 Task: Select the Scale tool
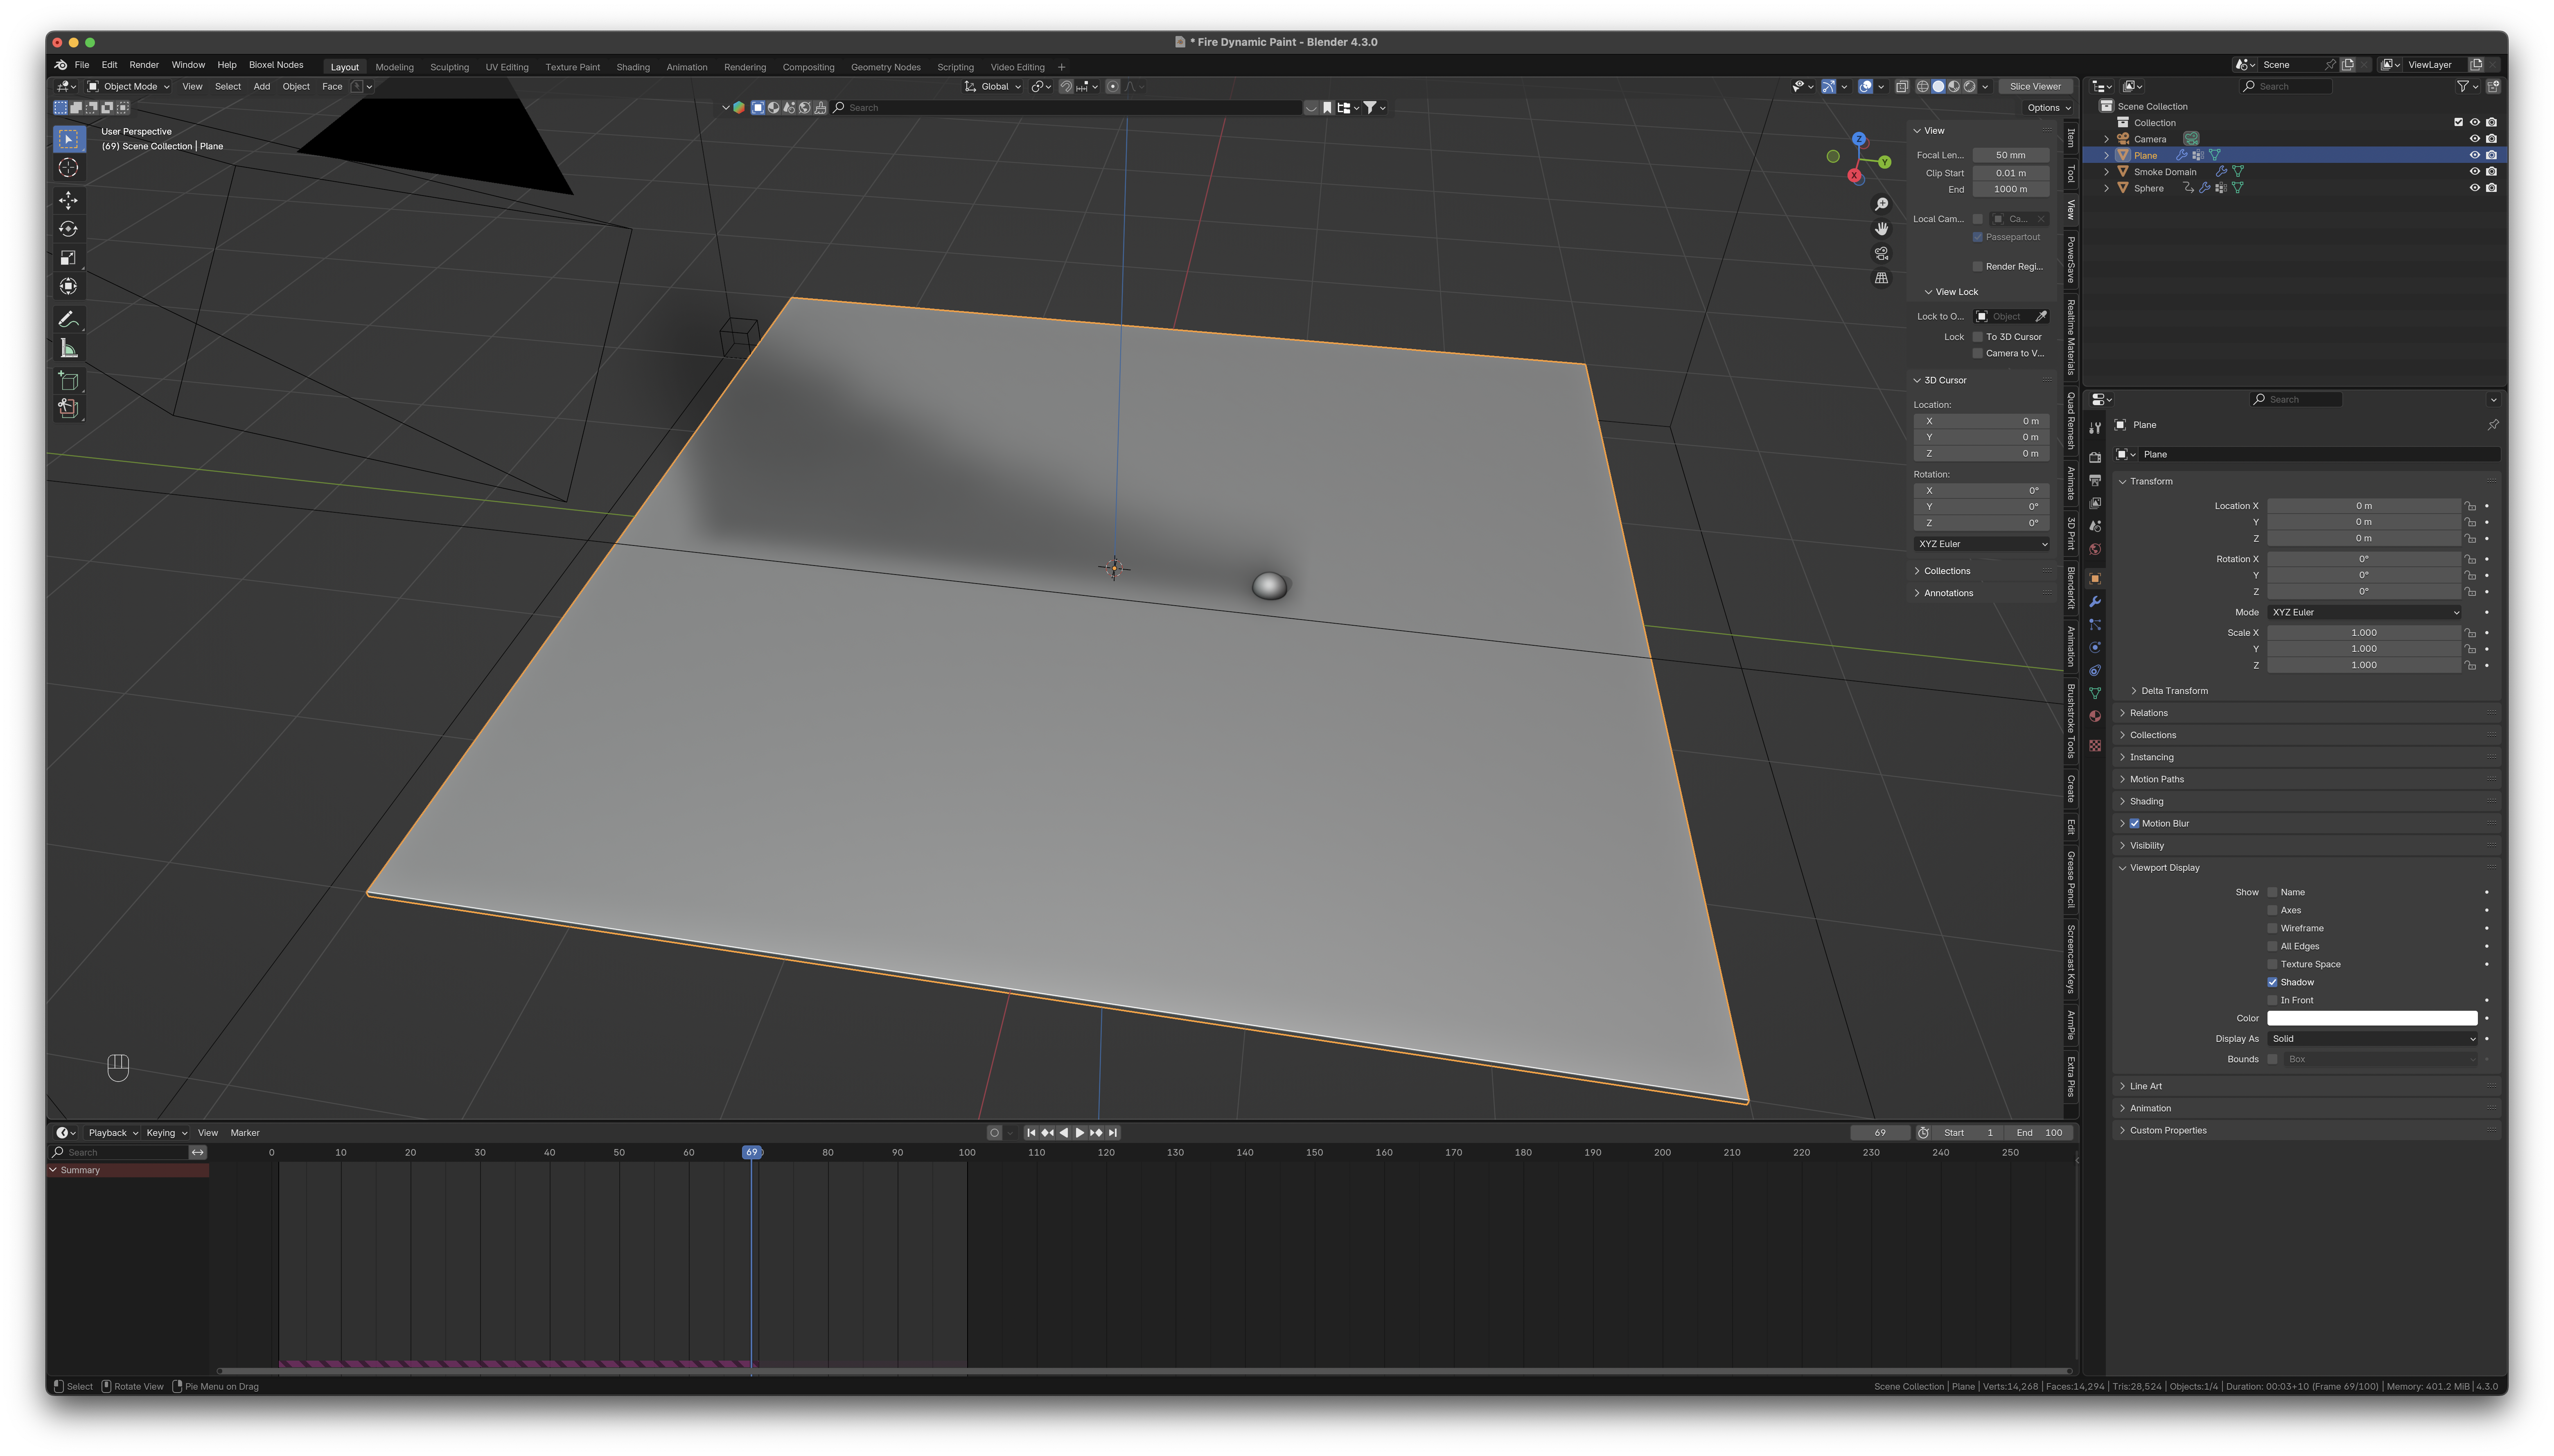point(68,258)
